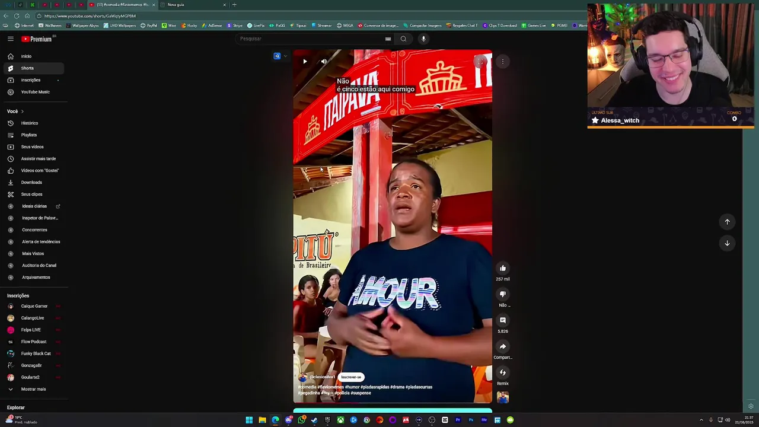This screenshot has height=427, width=759.
Task: Play the paused Short video
Action: pos(305,61)
